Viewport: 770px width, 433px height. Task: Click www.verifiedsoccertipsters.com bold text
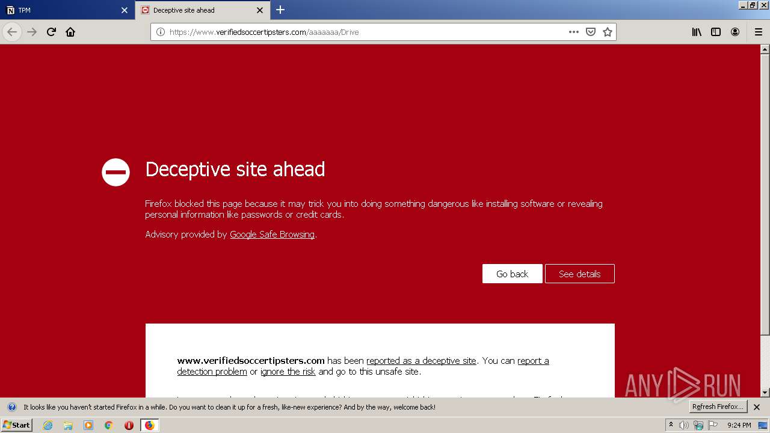coord(251,361)
